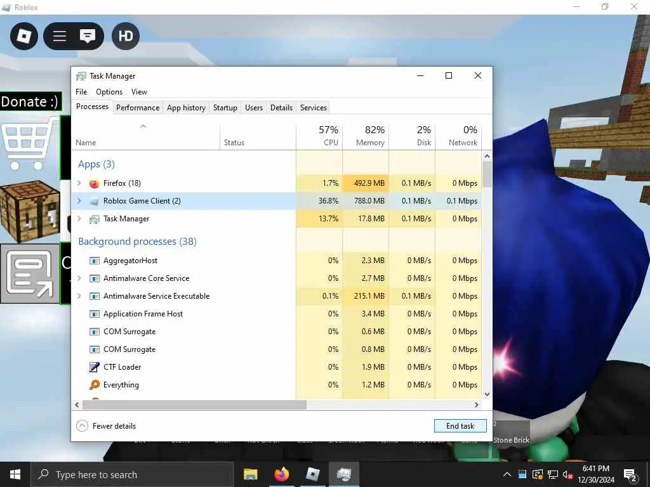Open the taskbar clock showing 6:41 PM
Screen dimensions: 650x487
pyautogui.click(x=595, y=474)
